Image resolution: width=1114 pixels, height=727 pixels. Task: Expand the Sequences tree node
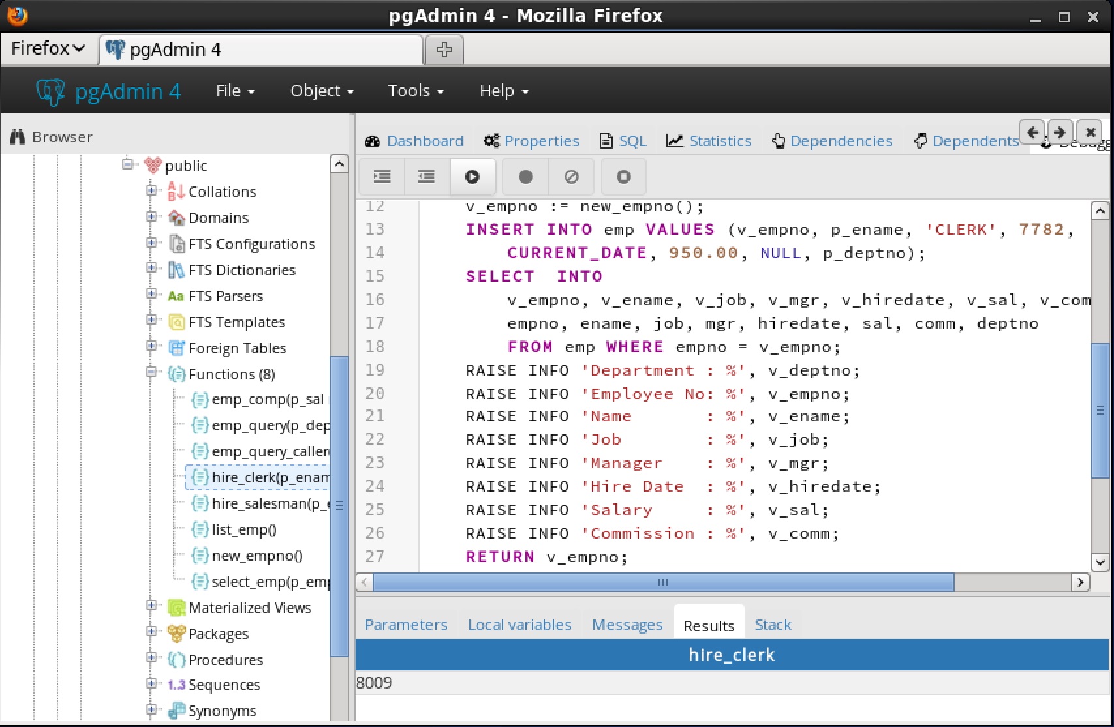(x=151, y=684)
